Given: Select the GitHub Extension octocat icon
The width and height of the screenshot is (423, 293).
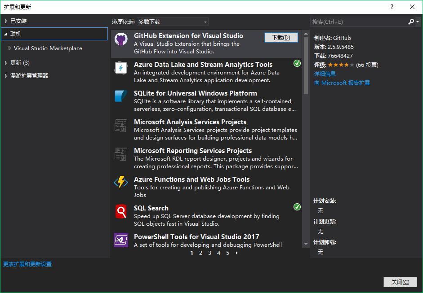Looking at the screenshot, I should [121, 39].
